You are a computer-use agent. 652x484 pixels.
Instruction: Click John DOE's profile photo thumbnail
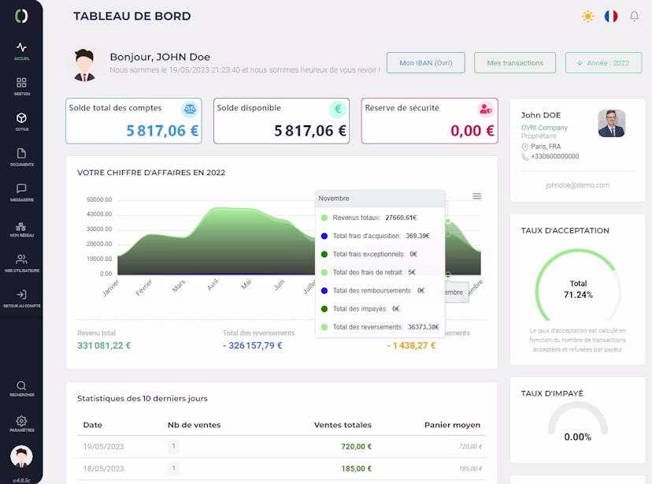pos(611,123)
